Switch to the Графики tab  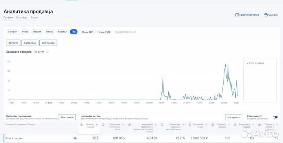[x=8, y=18]
